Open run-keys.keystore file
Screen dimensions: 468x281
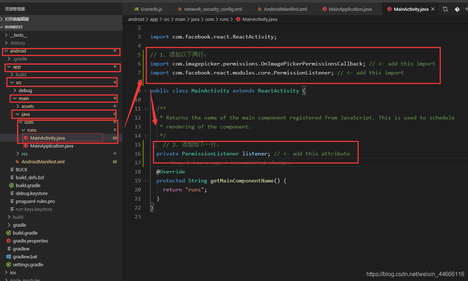click(x=61, y=209)
